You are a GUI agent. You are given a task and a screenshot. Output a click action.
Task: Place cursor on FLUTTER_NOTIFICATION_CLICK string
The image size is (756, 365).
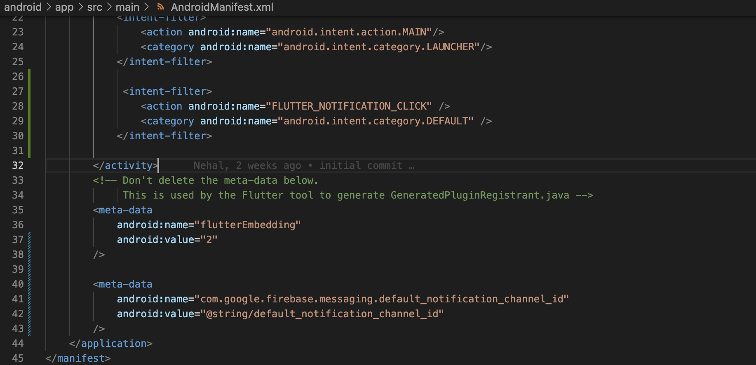[x=352, y=106]
